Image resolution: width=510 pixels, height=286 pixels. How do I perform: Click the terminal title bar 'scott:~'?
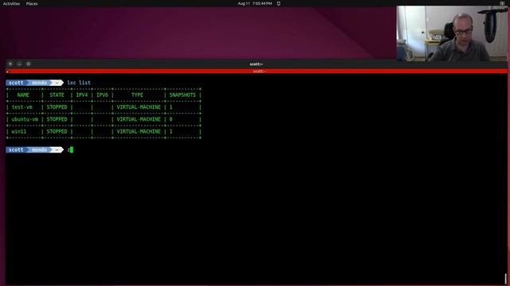pos(257,64)
